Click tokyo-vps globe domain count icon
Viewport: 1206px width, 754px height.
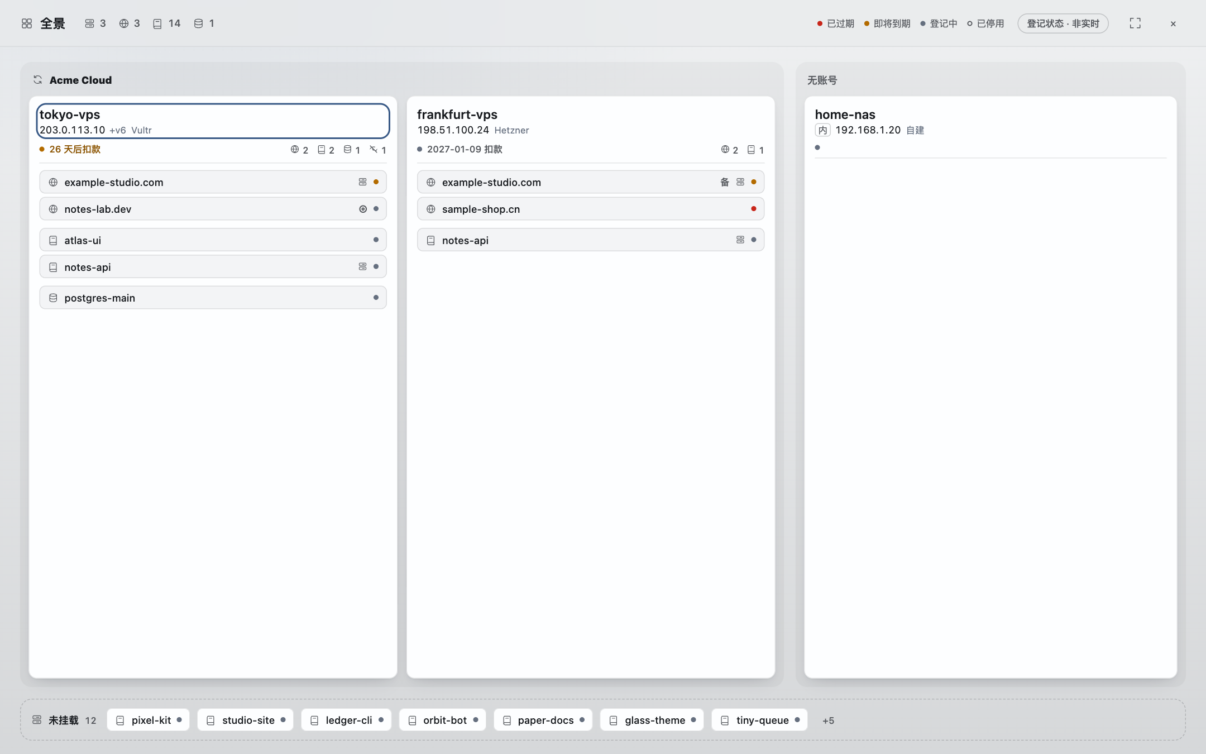[295, 149]
